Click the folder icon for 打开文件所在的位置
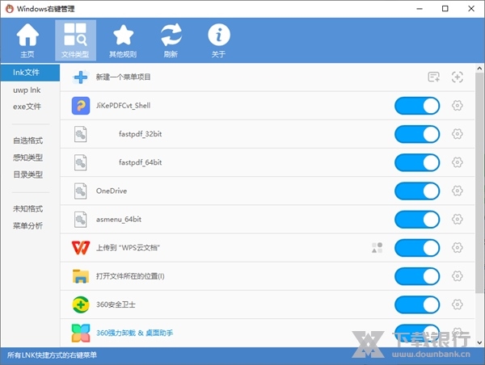 point(81,276)
